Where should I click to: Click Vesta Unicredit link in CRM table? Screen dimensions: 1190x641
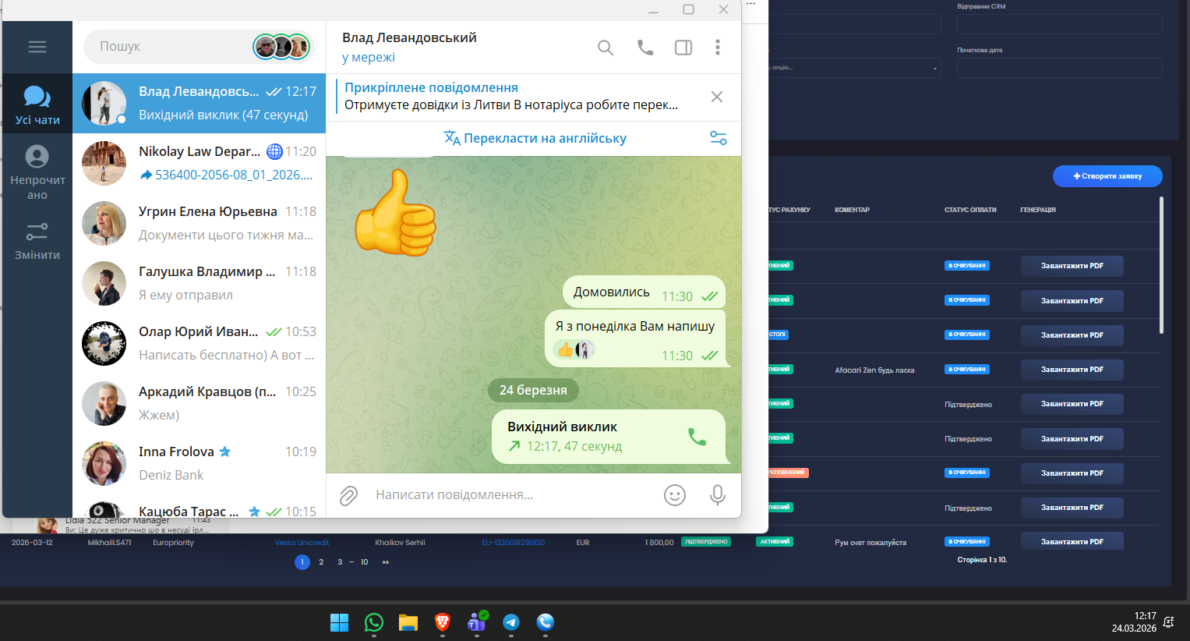click(302, 542)
